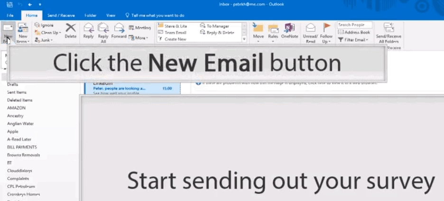The image size is (444, 201).
Task: Select the BT folder
Action: [9, 163]
